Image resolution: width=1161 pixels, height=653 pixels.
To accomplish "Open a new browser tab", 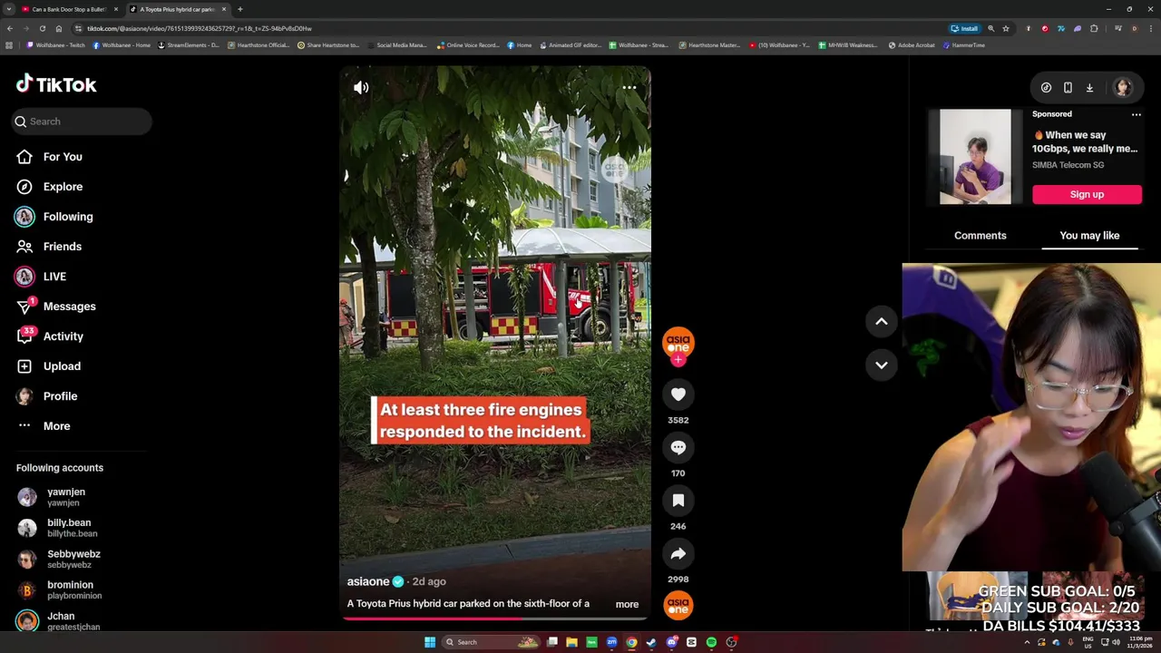I will click(239, 9).
